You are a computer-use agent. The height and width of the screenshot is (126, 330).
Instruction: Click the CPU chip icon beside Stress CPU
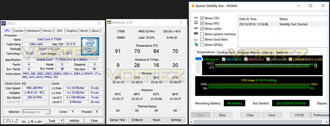point(196,18)
